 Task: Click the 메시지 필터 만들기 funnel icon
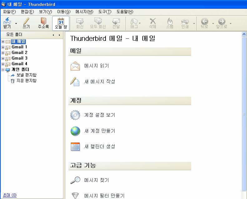[75, 196]
